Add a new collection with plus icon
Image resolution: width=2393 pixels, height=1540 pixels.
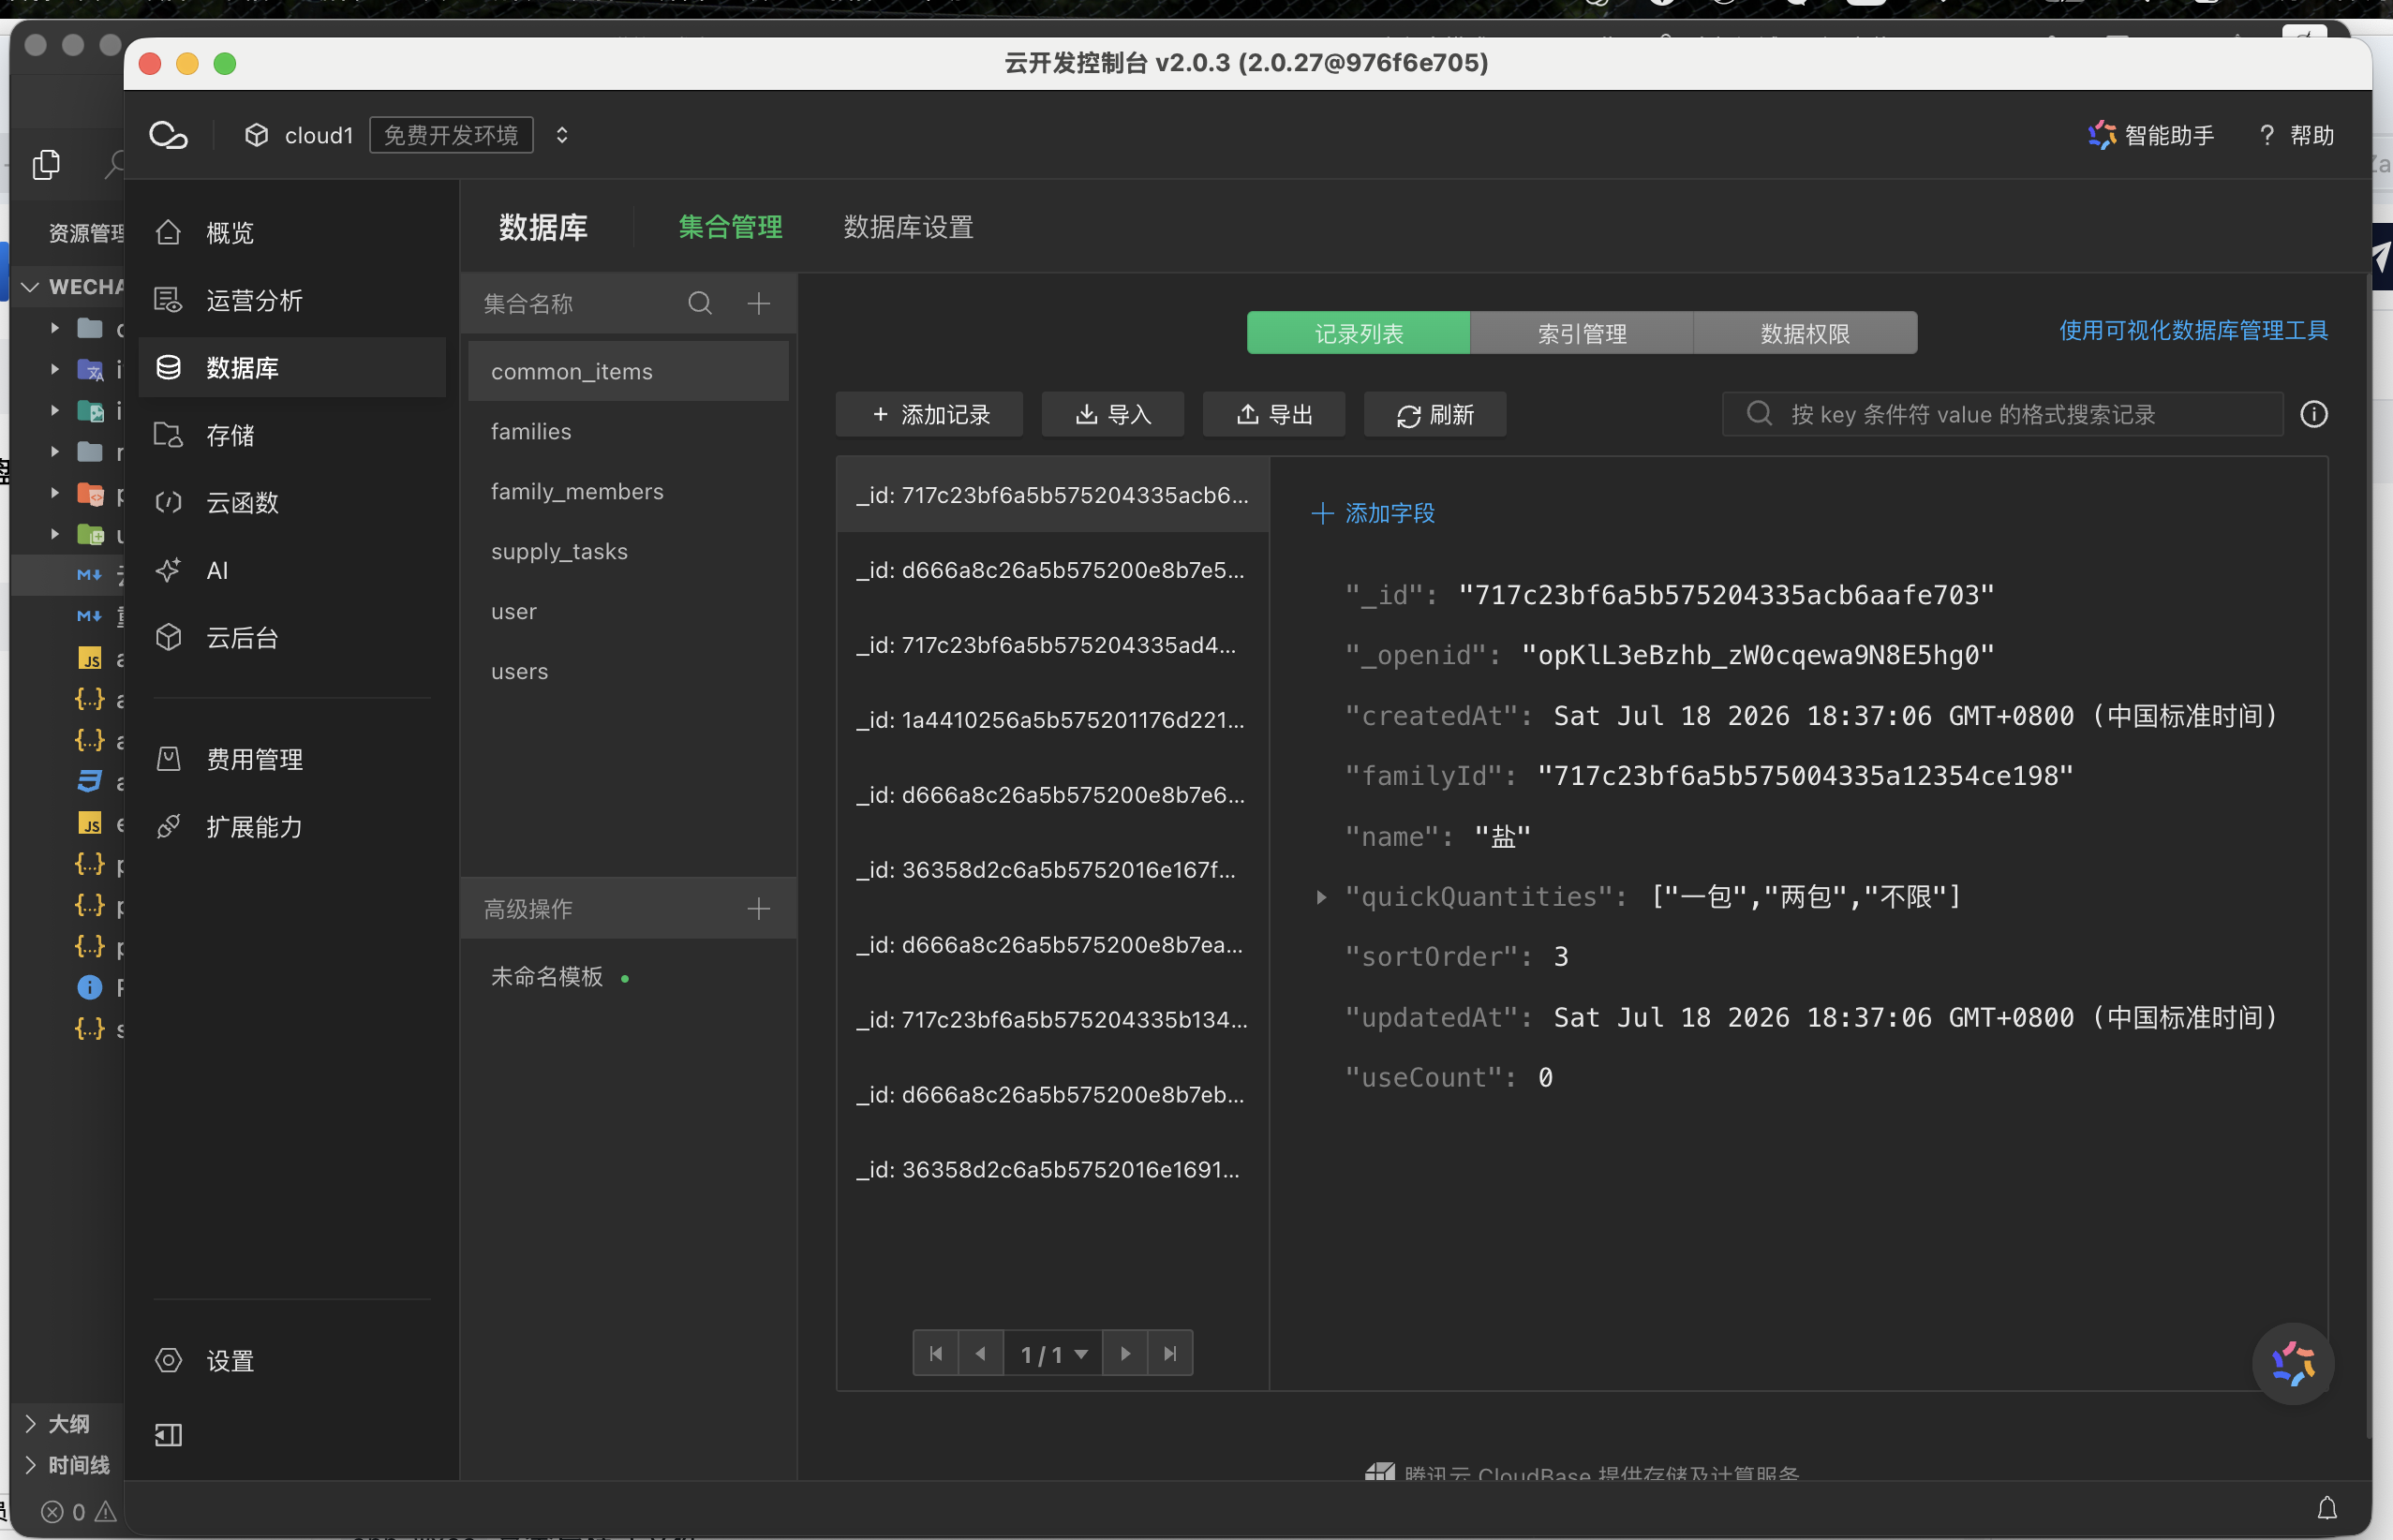click(759, 303)
